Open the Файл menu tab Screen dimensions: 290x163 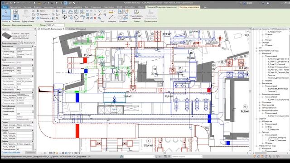pyautogui.click(x=5, y=7)
